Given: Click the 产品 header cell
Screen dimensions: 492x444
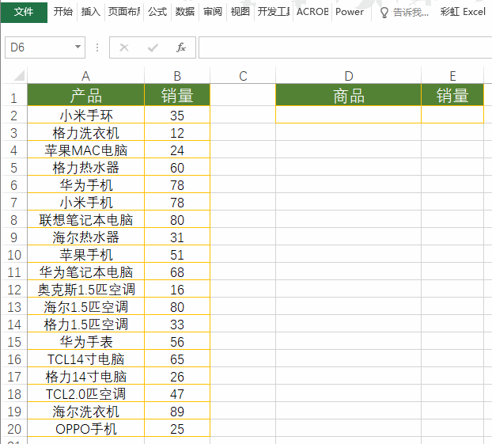Looking at the screenshot, I should point(85,95).
